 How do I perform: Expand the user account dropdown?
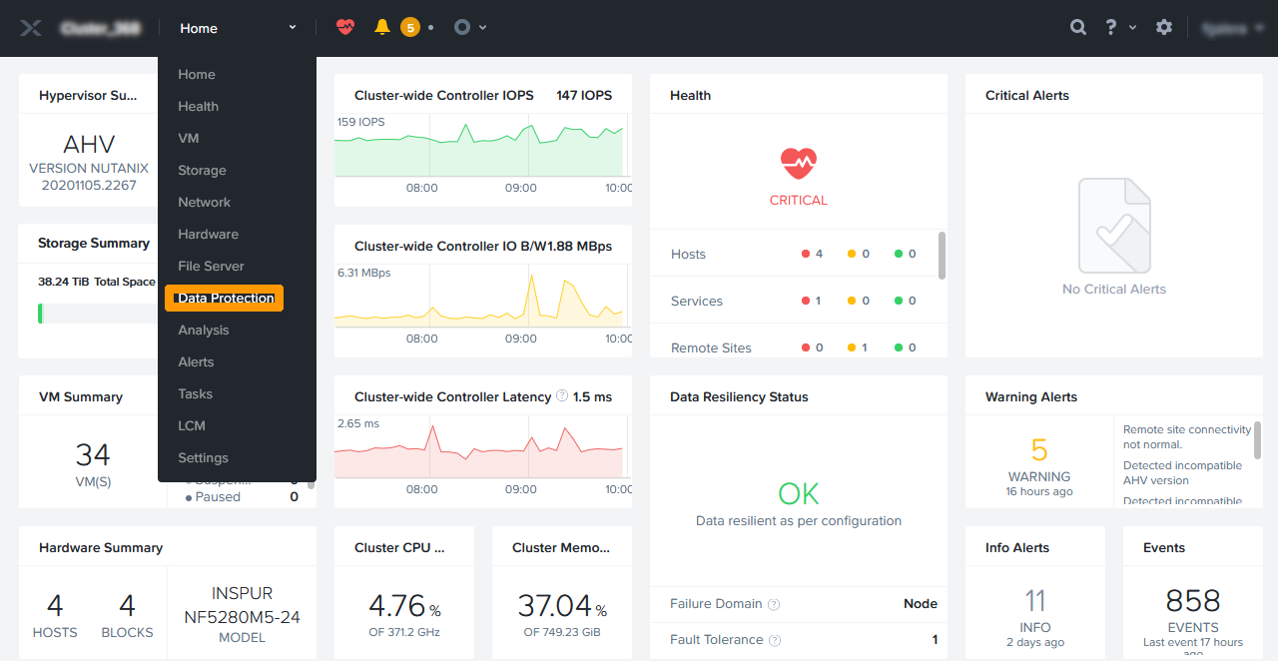coord(1234,28)
